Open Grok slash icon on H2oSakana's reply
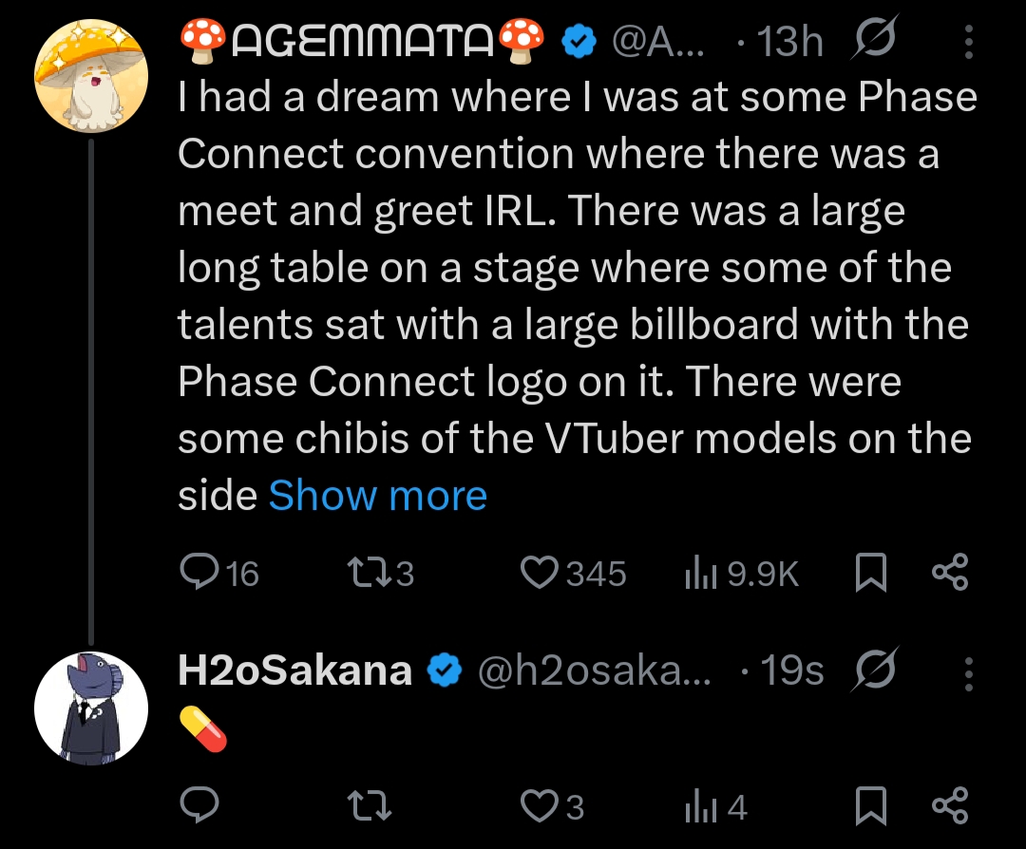The image size is (1026, 849). [873, 672]
